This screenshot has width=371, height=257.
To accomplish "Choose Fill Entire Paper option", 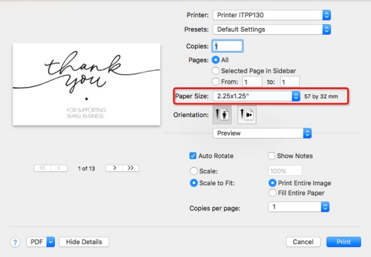I will (273, 193).
